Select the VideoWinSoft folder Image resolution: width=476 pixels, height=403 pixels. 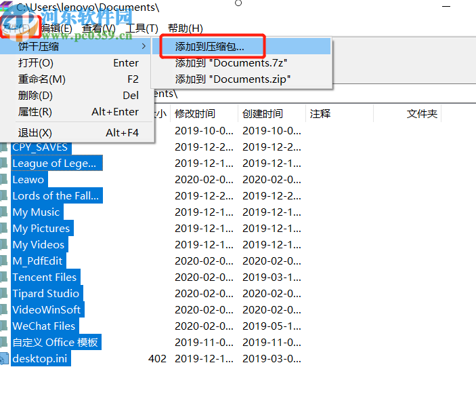[47, 310]
